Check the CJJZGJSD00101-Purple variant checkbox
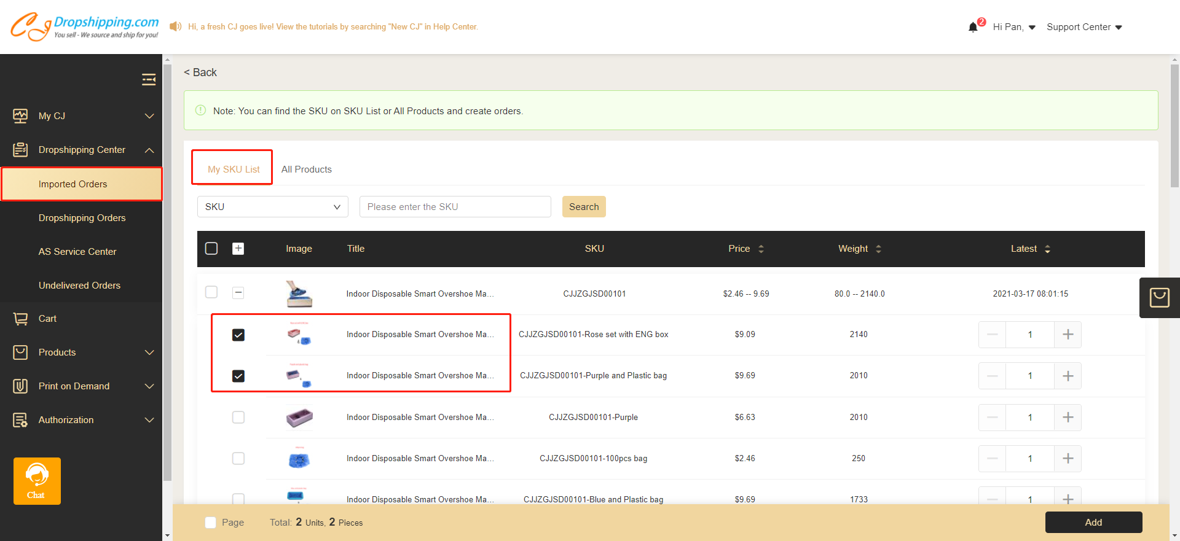1180x541 pixels. 238,418
